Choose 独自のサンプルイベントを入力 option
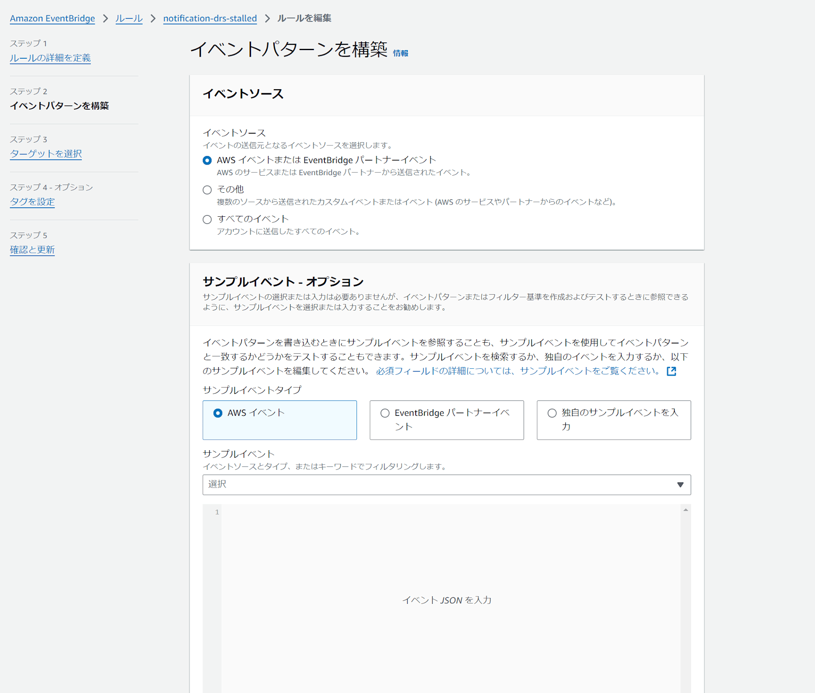 pyautogui.click(x=614, y=420)
